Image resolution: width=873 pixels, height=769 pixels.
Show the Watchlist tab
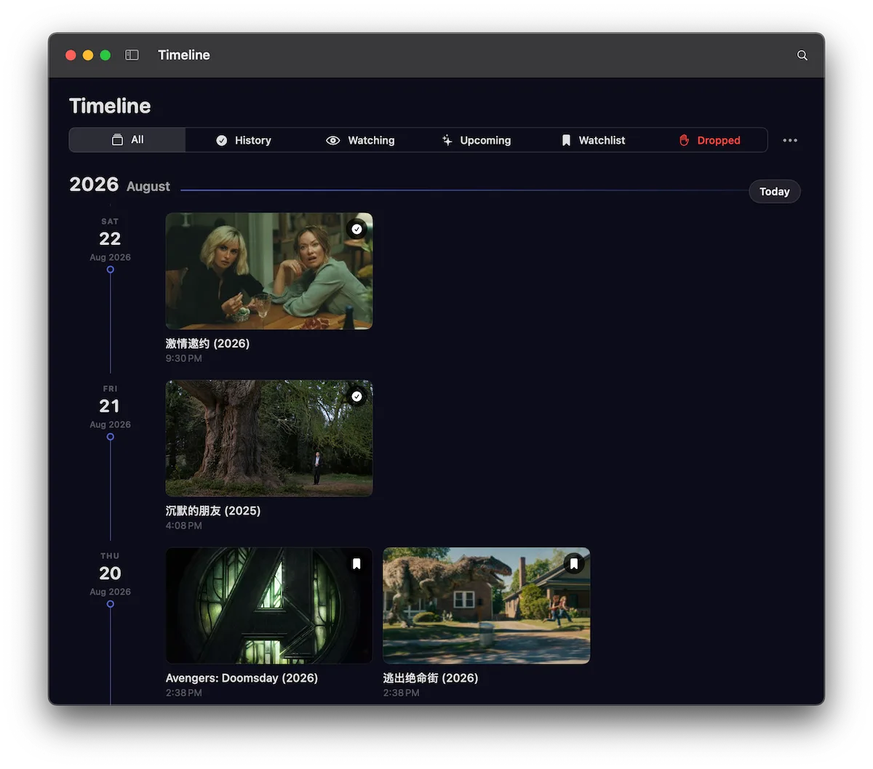[593, 140]
